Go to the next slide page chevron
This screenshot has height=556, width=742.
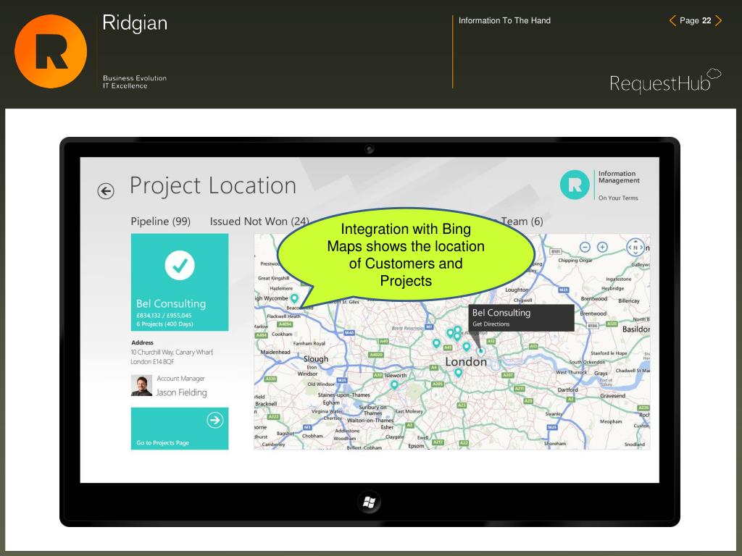tap(718, 20)
